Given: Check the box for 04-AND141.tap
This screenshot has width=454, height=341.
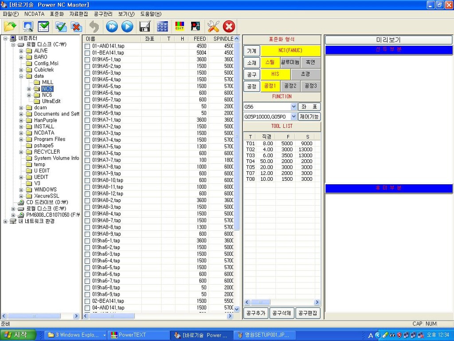Looking at the screenshot, I should pos(87,308).
